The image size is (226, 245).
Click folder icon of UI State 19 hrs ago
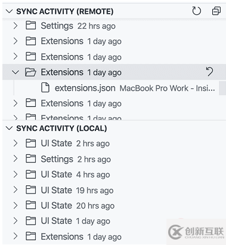pos(31,190)
